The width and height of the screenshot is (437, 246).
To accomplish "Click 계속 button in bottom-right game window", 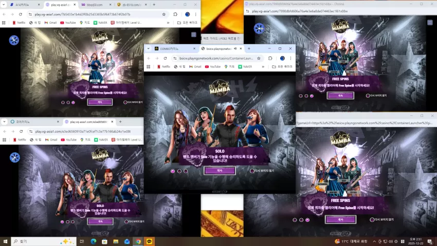I will coord(340,220).
